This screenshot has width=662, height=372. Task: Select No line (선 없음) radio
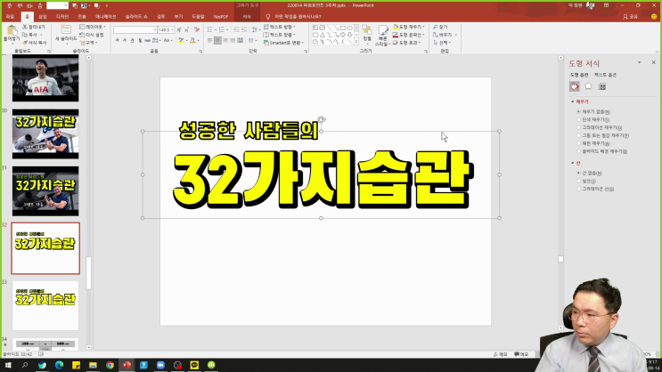tap(578, 173)
